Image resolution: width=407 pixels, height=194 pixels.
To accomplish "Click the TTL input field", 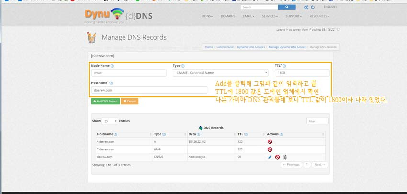I will (x=302, y=73).
